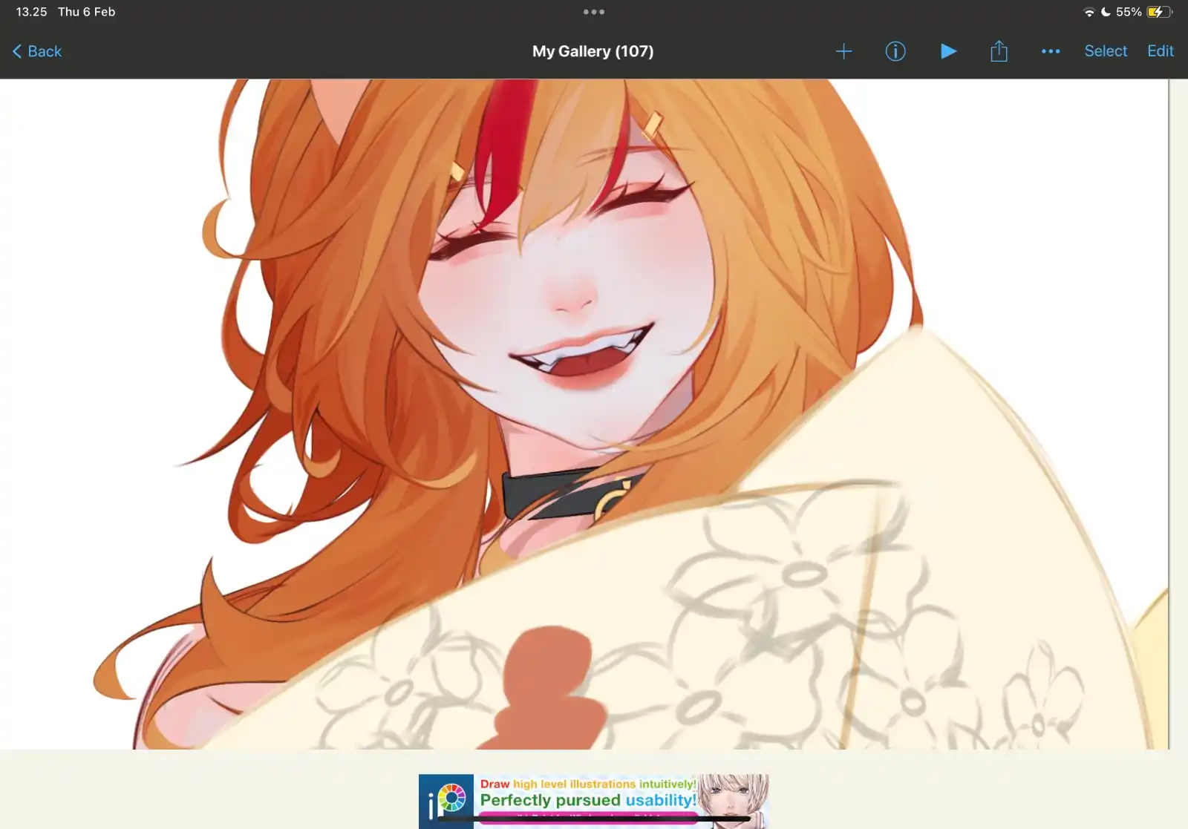Play the drawing timelapse

[x=948, y=51]
